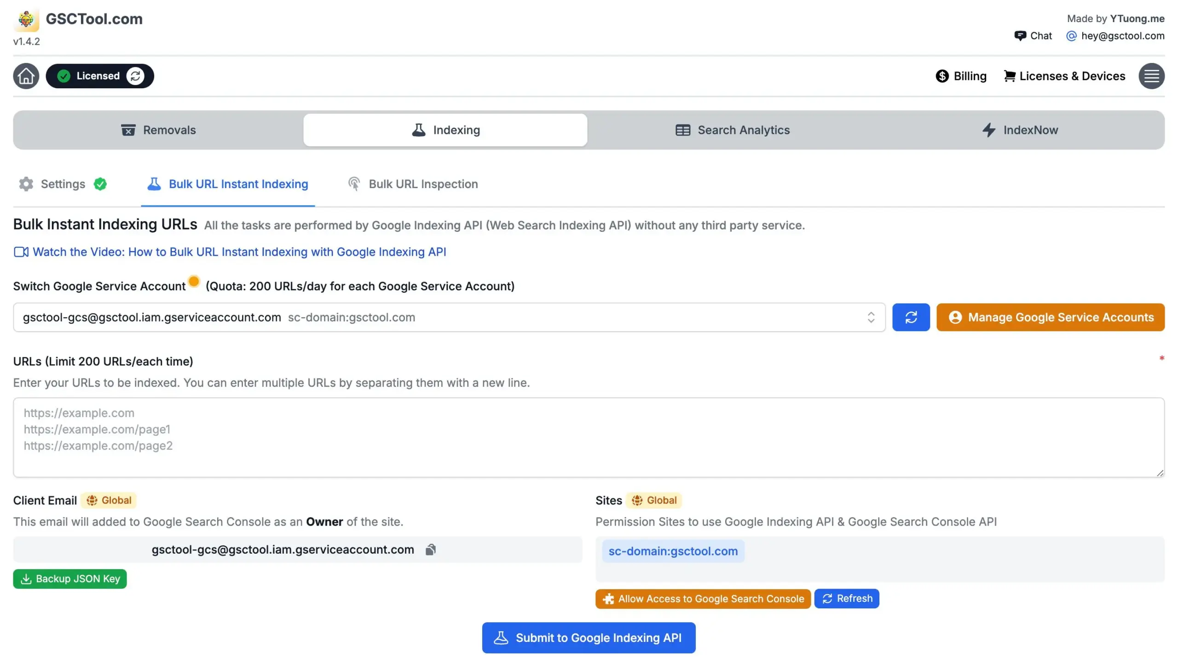1178x664 pixels.
Task: Click the orange status dot near Service Account
Action: 194,281
